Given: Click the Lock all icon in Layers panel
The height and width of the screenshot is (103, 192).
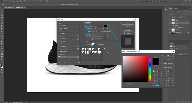Looking at the screenshot, I should click(182, 17).
